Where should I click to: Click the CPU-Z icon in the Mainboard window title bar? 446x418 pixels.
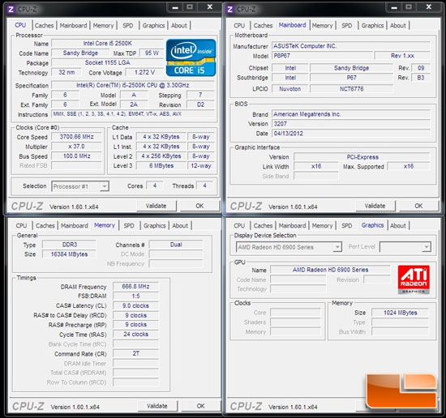click(x=229, y=9)
